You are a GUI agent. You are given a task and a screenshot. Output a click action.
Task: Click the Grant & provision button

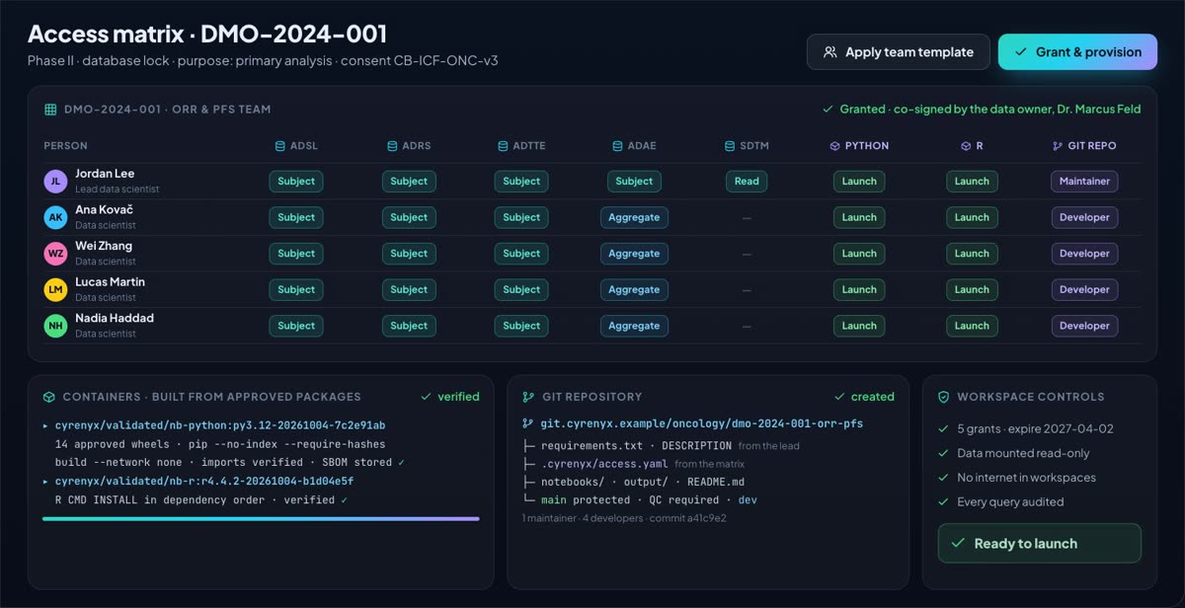tap(1077, 52)
